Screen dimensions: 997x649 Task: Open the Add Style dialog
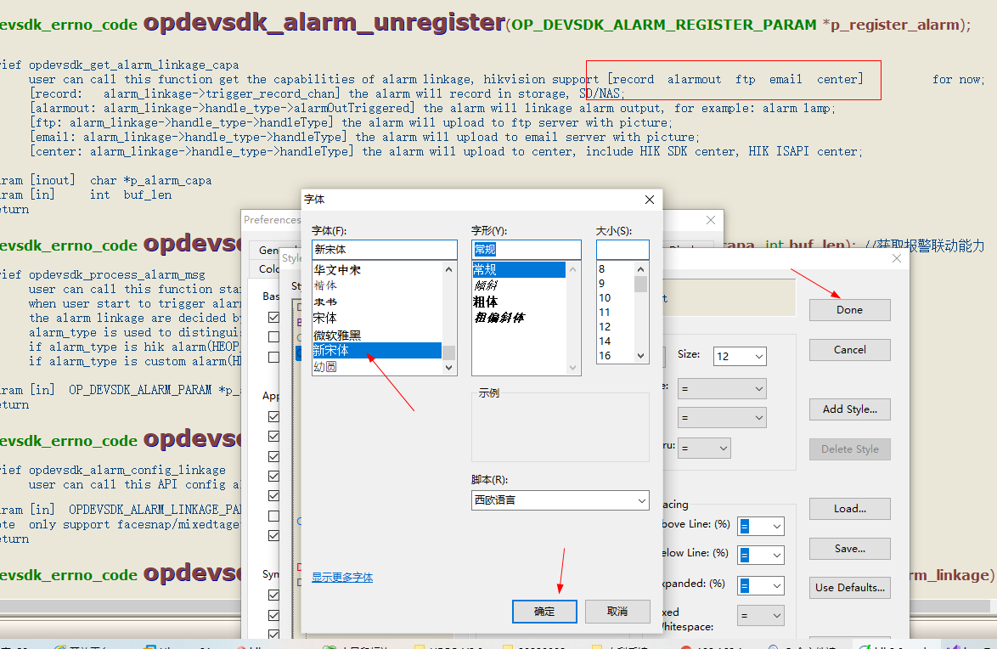click(x=849, y=409)
